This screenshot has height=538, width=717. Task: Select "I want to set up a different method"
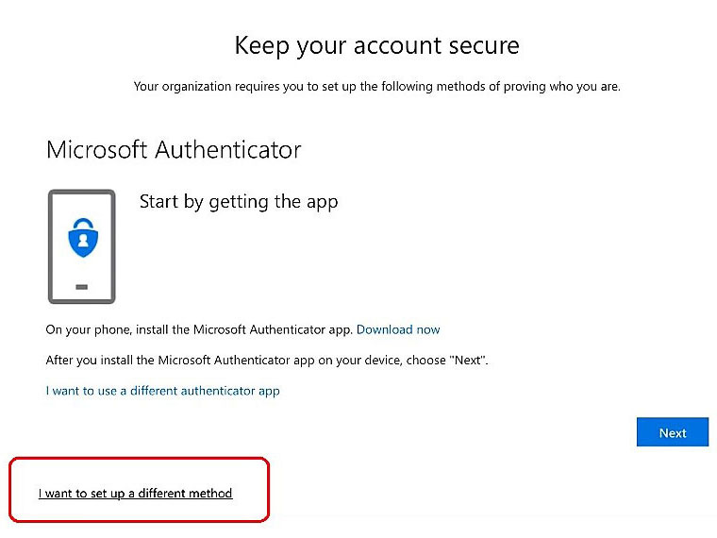[x=135, y=494]
